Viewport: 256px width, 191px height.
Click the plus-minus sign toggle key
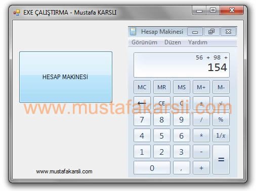pos(201,103)
